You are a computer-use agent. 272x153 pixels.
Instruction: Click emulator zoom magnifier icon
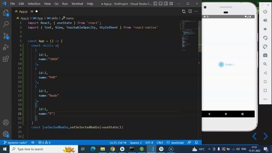pos(265,64)
